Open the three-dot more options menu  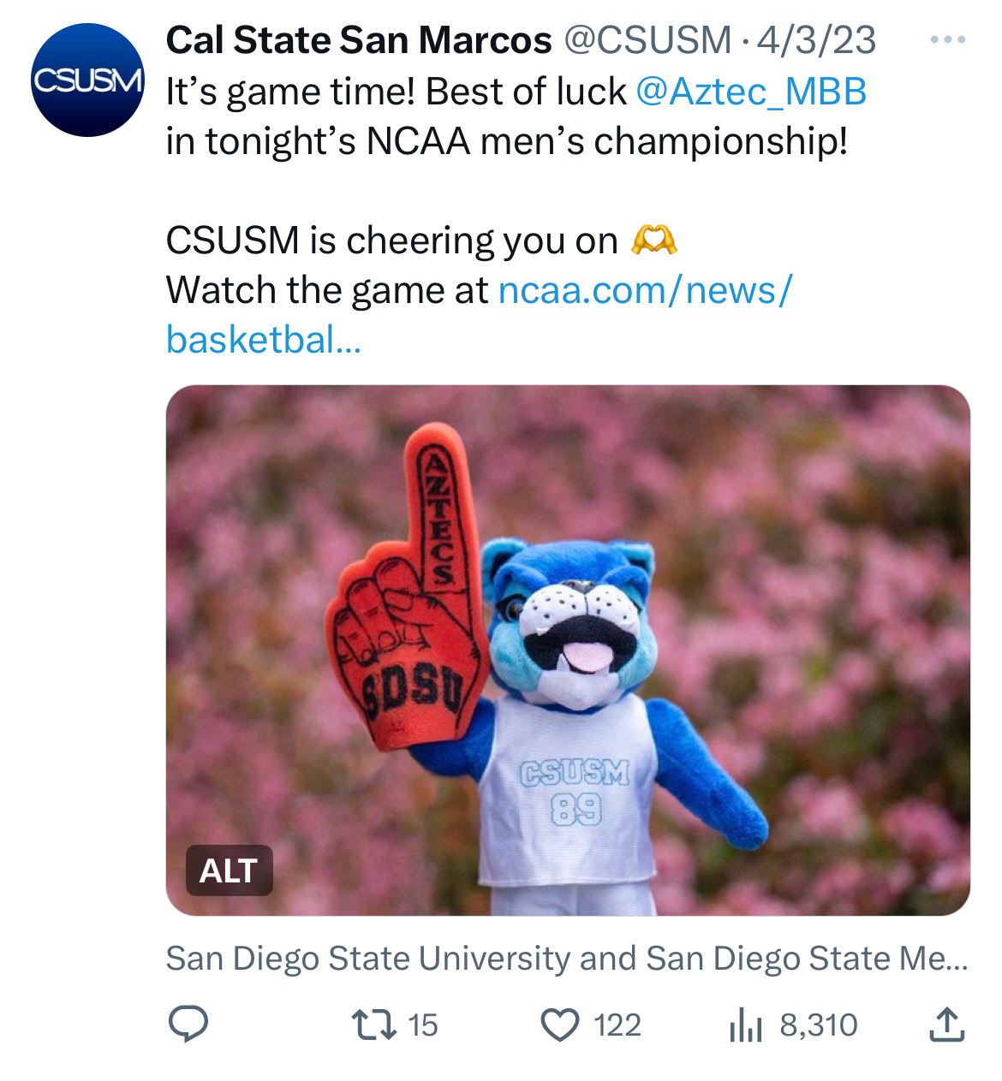tap(948, 40)
